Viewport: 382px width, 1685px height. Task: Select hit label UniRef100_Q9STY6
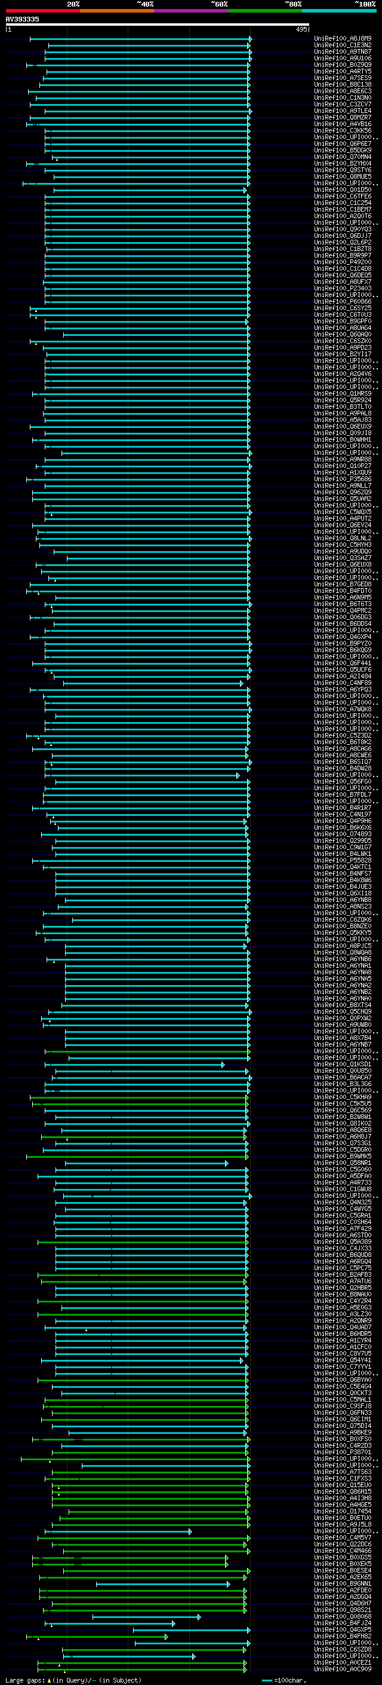(x=343, y=170)
